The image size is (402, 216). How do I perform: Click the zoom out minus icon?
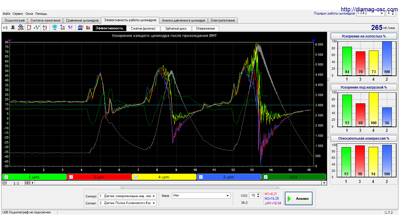click(4, 183)
